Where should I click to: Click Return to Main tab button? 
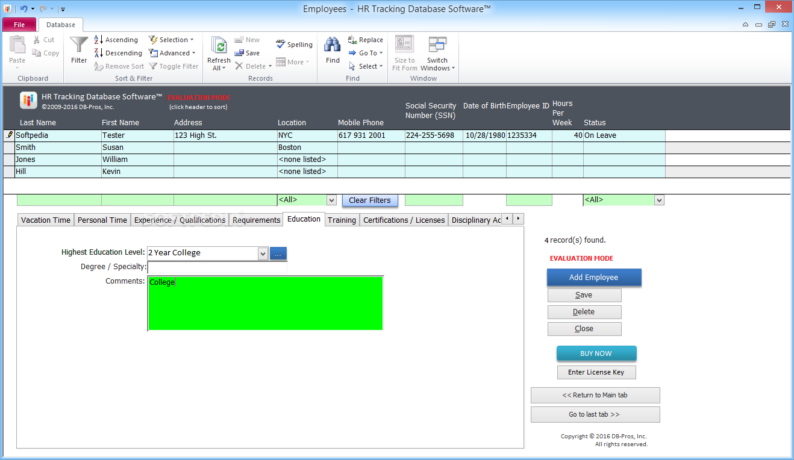click(x=595, y=395)
